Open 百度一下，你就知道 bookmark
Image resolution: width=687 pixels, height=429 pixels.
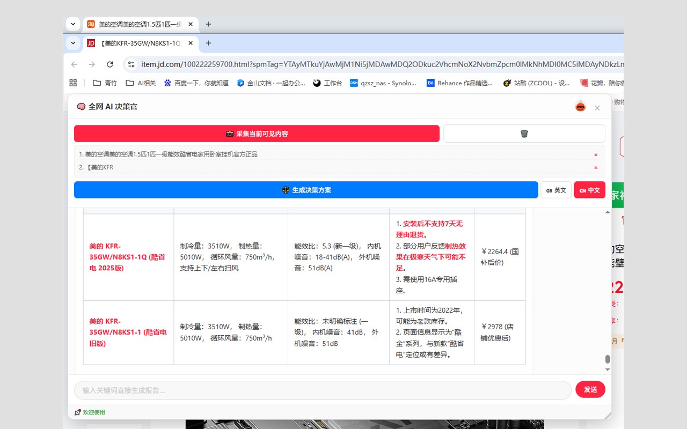pyautogui.click(x=196, y=83)
